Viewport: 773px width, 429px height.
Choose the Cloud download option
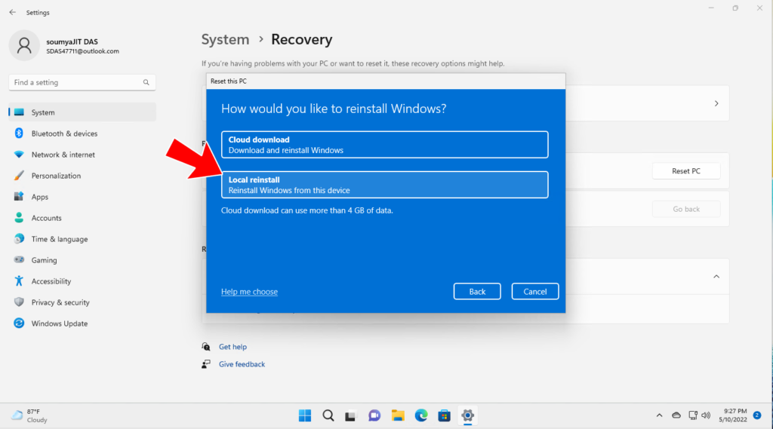[x=384, y=144]
